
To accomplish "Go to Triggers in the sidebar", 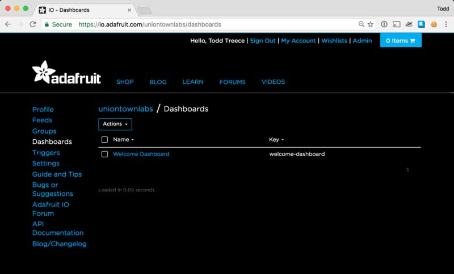I will pos(46,153).
